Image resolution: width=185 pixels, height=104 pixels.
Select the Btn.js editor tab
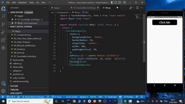click(x=108, y=8)
